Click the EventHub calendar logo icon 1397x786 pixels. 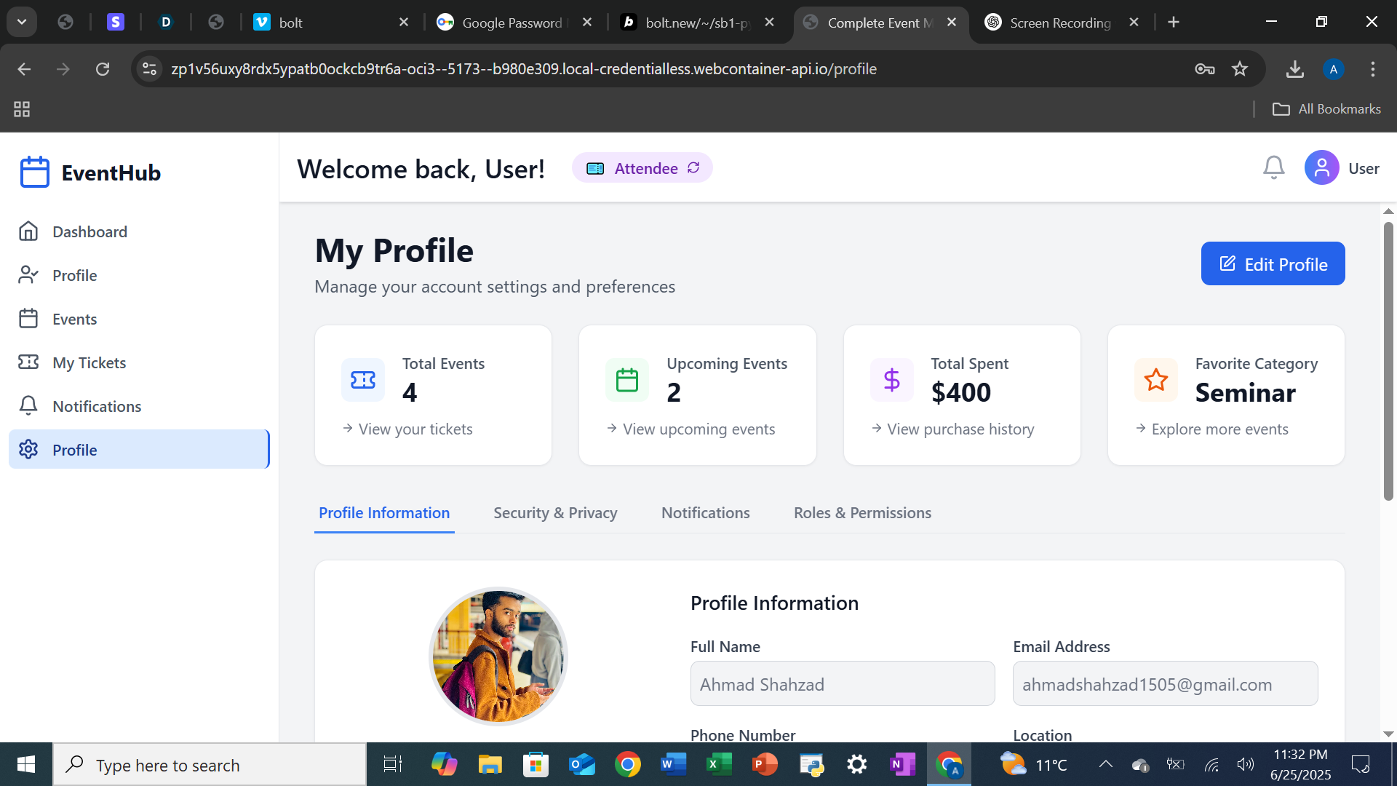34,172
